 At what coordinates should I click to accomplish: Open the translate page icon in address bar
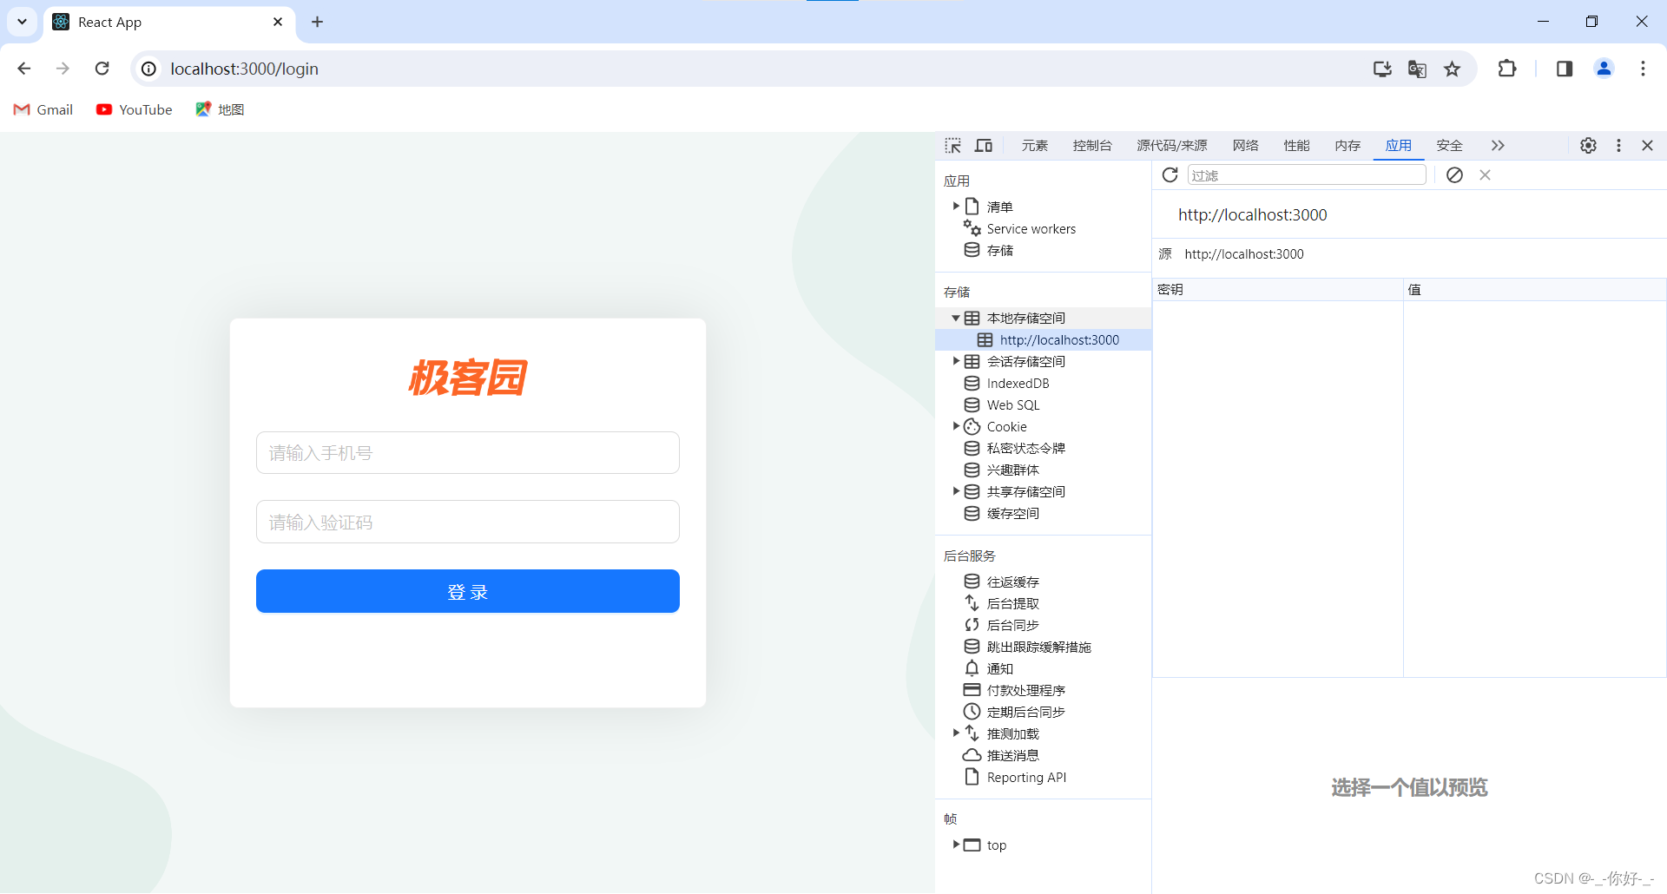pyautogui.click(x=1417, y=69)
